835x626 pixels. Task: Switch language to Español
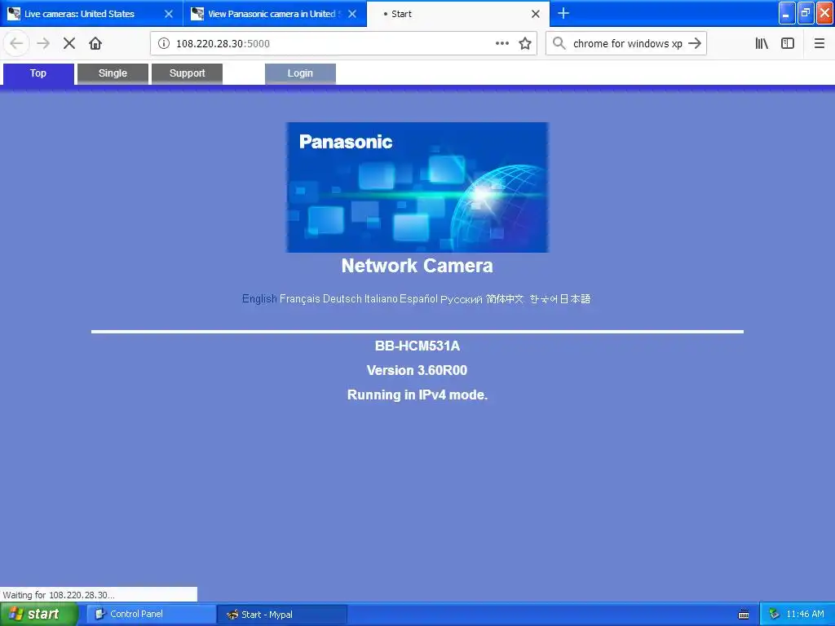click(x=418, y=298)
